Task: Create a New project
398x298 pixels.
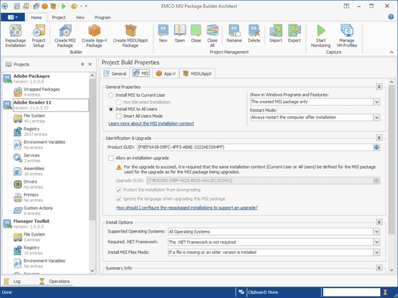Action: click(163, 33)
